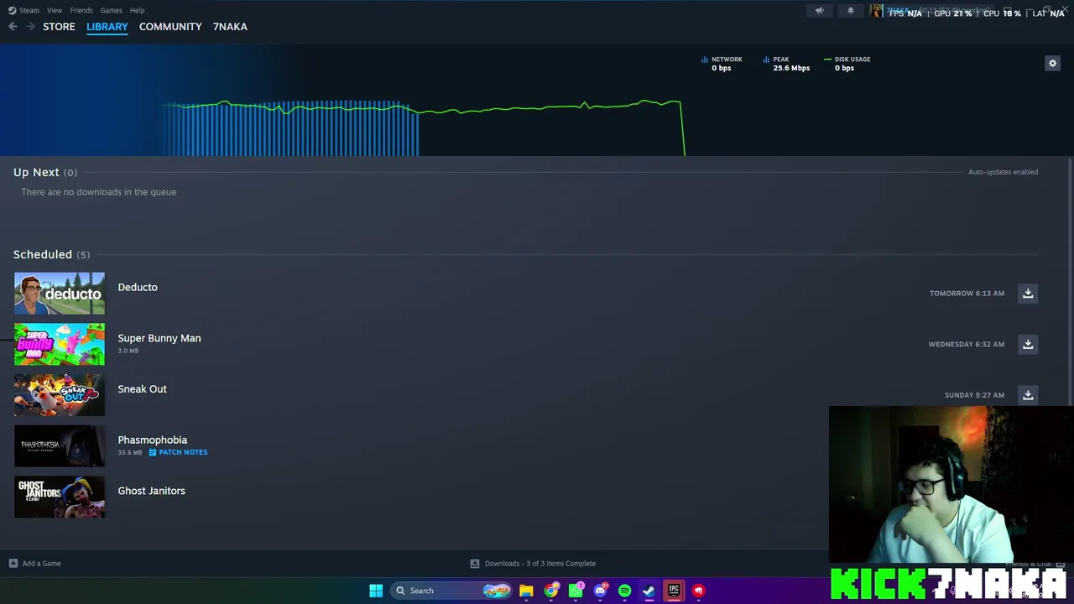Click the 'Scheduled (5)' heading
The height and width of the screenshot is (604, 1074).
(51, 254)
